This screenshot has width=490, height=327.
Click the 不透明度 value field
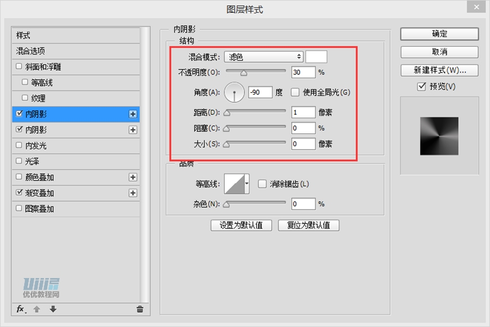click(303, 72)
